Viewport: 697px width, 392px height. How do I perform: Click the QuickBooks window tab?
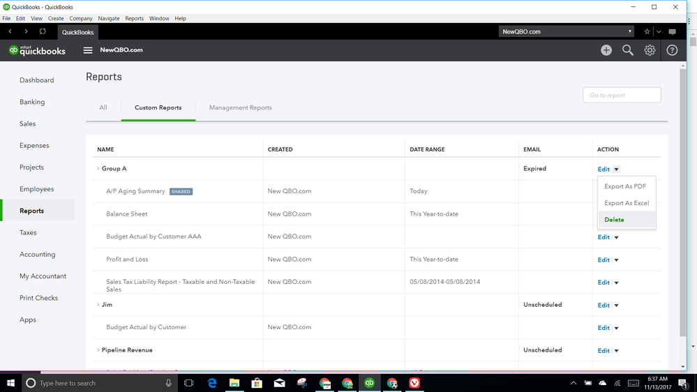click(x=77, y=32)
